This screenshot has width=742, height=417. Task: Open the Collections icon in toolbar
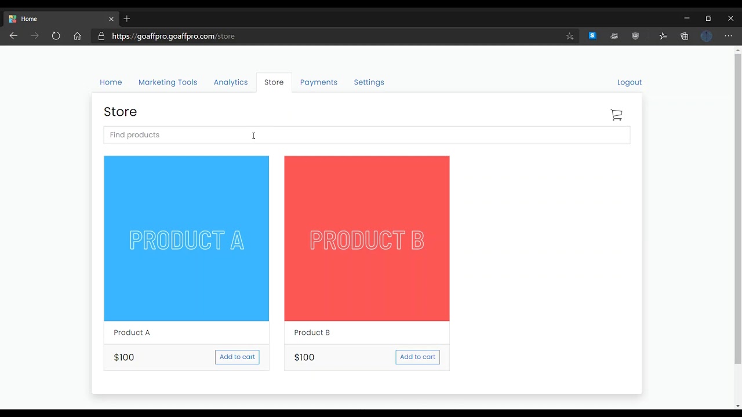[x=685, y=36]
